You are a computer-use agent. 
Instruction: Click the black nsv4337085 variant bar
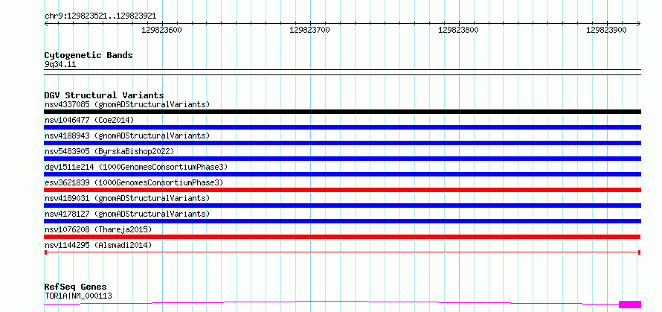pyautogui.click(x=342, y=112)
